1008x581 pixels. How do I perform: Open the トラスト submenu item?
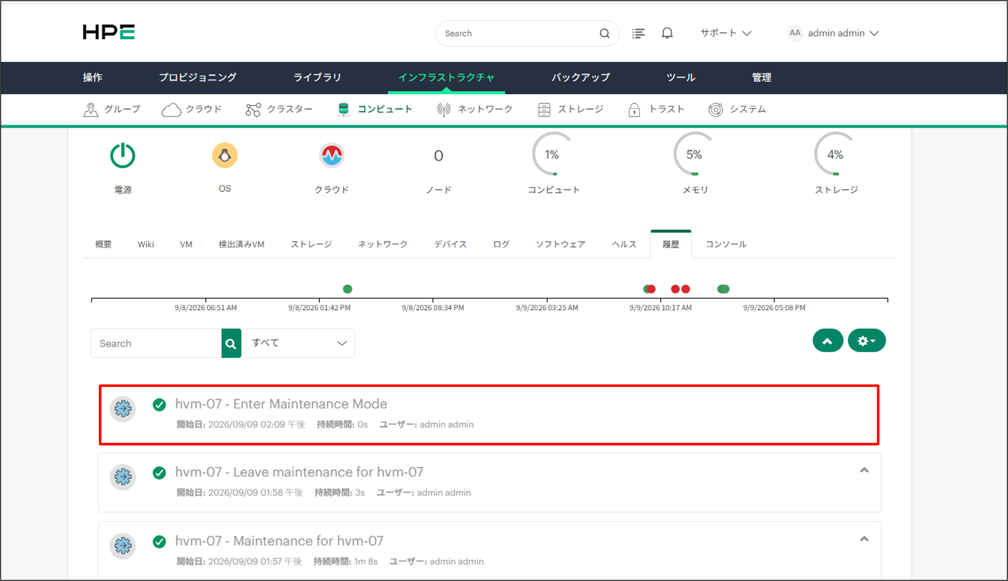(656, 110)
